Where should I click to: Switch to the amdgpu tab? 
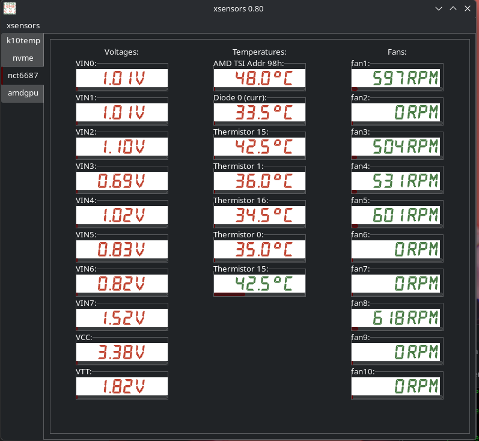pos(23,93)
